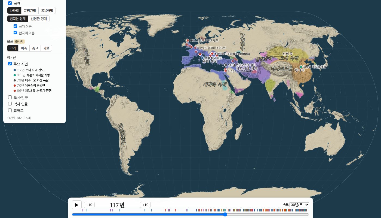Toggle the 국가 이름 checkbox
Viewport: 381px width, 218px height.
(16, 26)
